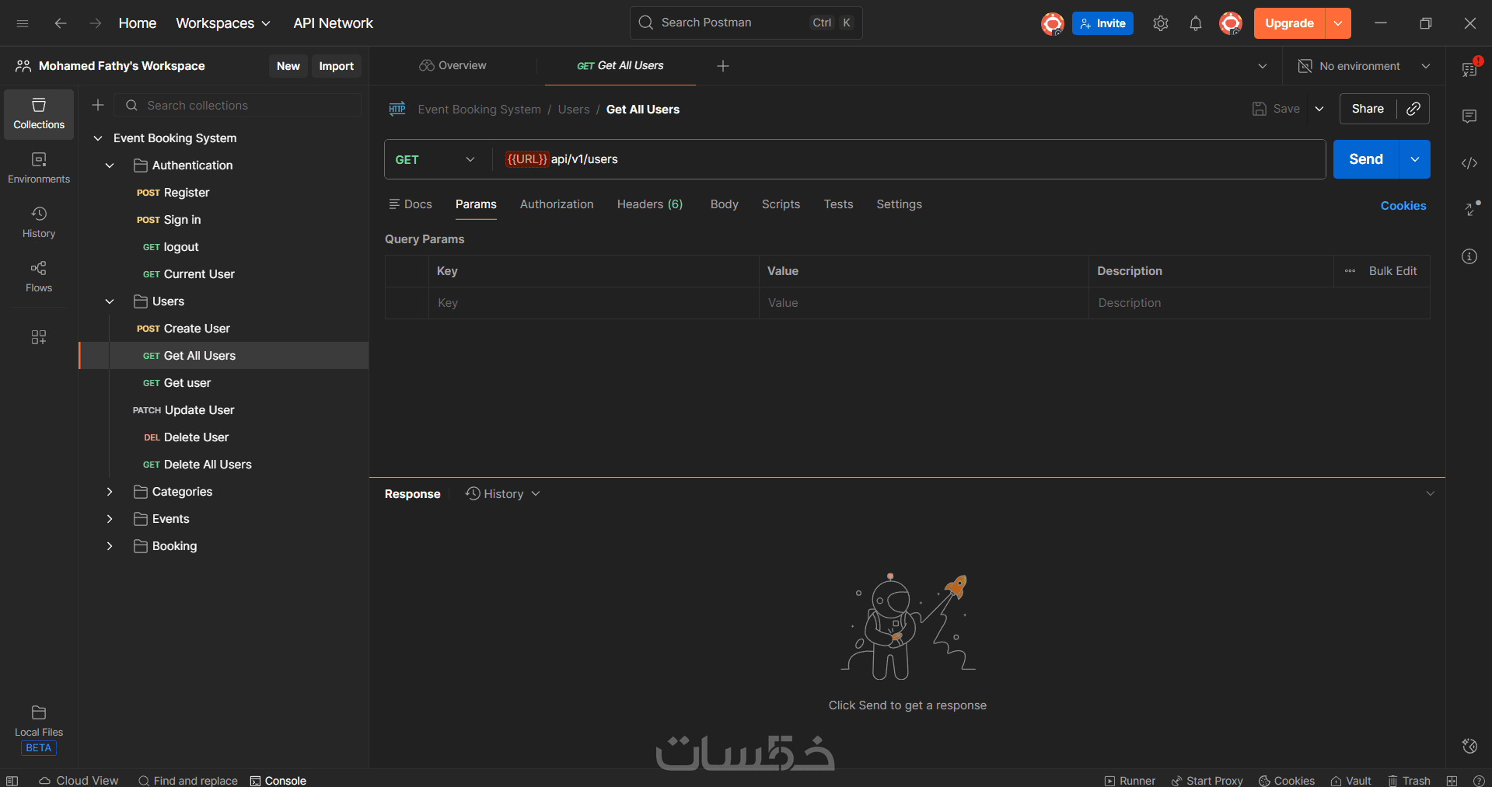Open the two-pane layout icon in status bar
Image resolution: width=1492 pixels, height=787 pixels.
click(x=1452, y=781)
